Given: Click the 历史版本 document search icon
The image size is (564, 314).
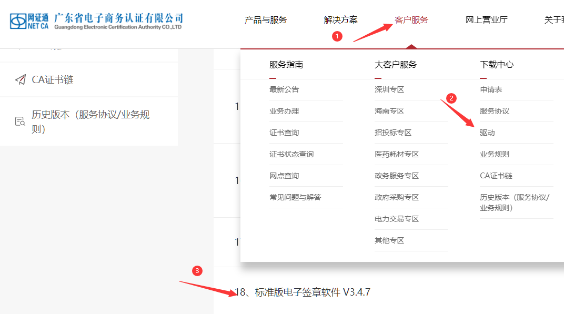Looking at the screenshot, I should (20, 121).
